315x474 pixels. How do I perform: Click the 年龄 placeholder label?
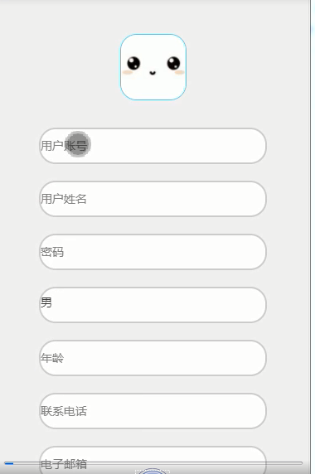(52, 358)
